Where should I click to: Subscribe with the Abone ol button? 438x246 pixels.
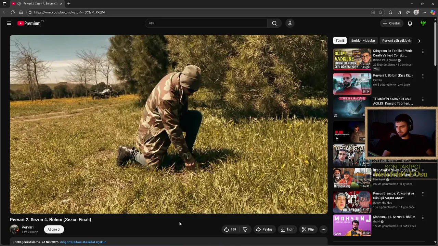54,230
